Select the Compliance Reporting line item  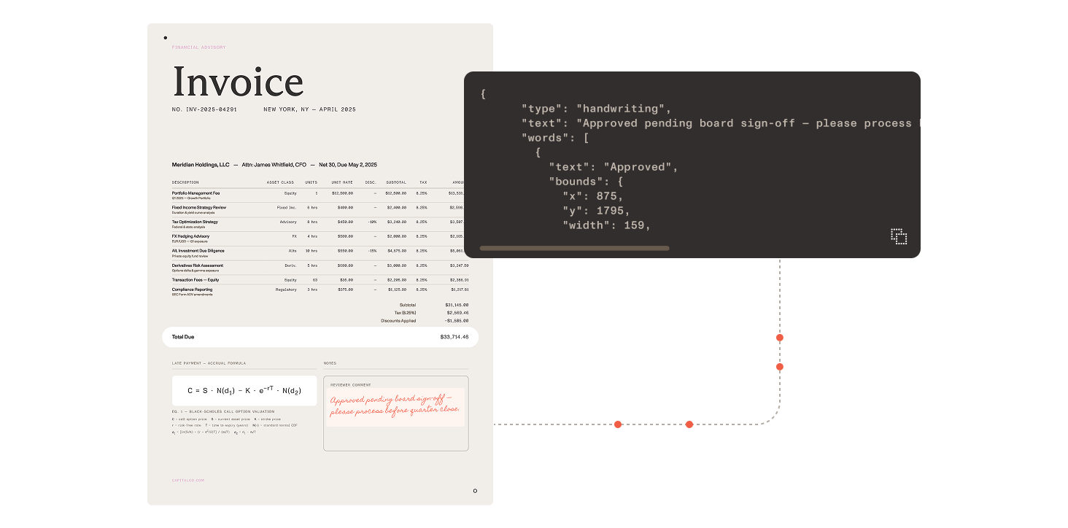coord(321,292)
